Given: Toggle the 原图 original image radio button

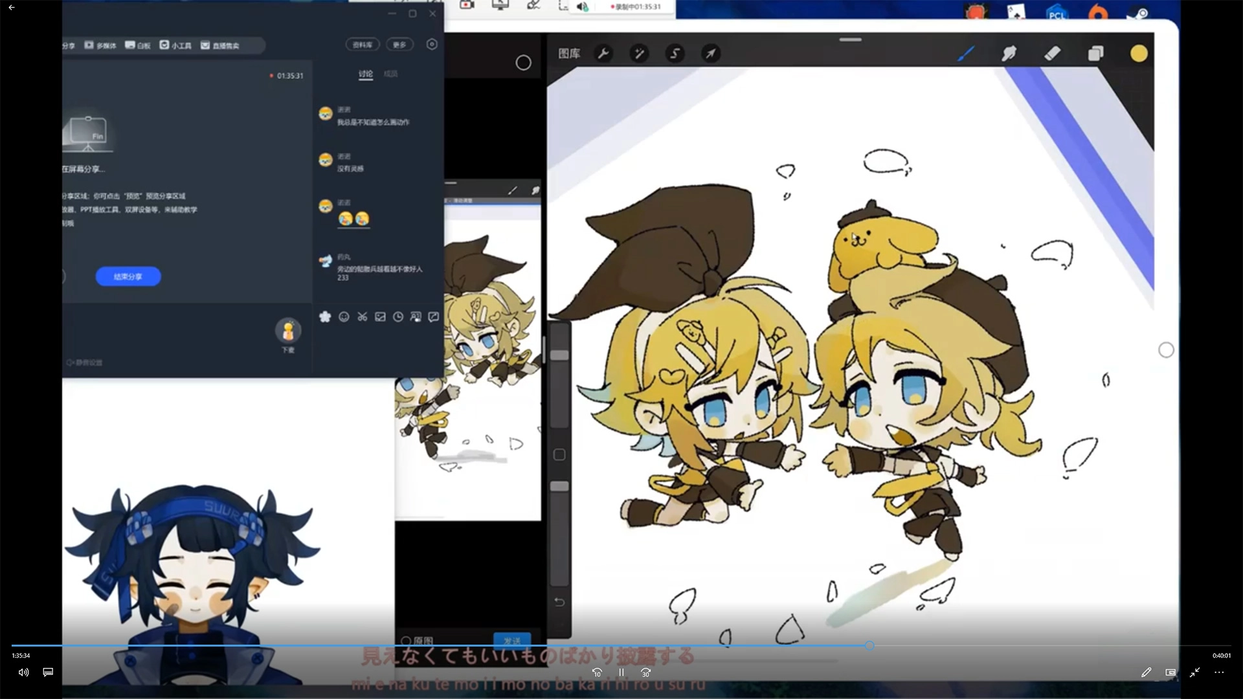Looking at the screenshot, I should pos(407,641).
